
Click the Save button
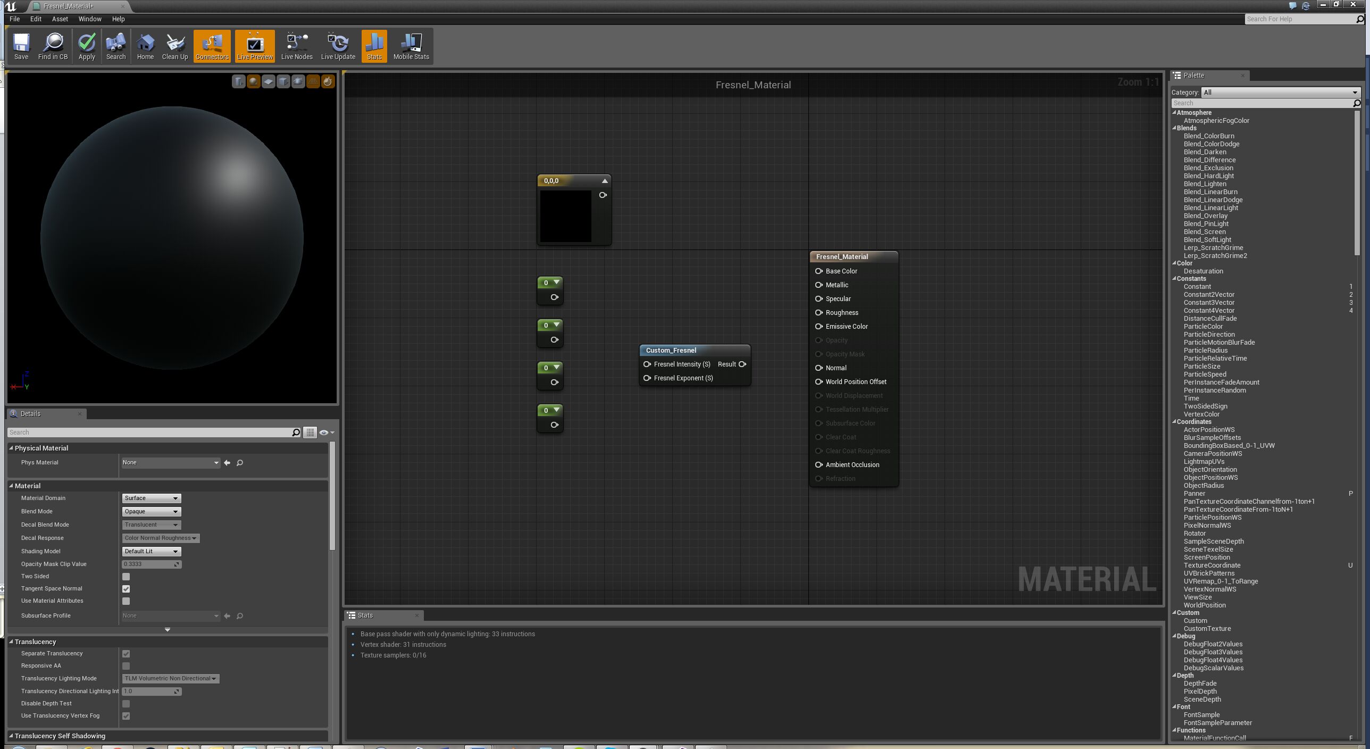(21, 46)
